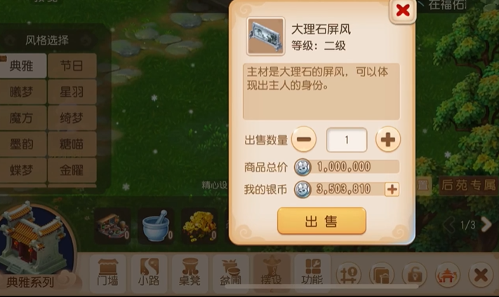Open the 盆圃 plant category

(x=231, y=273)
